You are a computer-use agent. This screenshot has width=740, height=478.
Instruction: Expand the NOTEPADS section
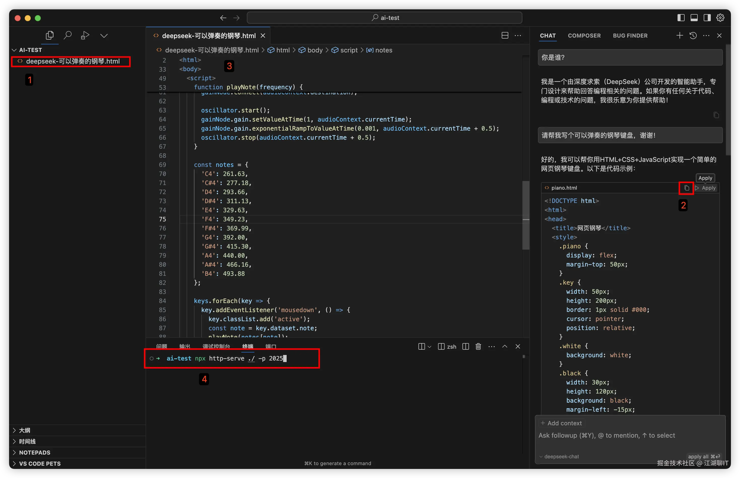pos(35,452)
